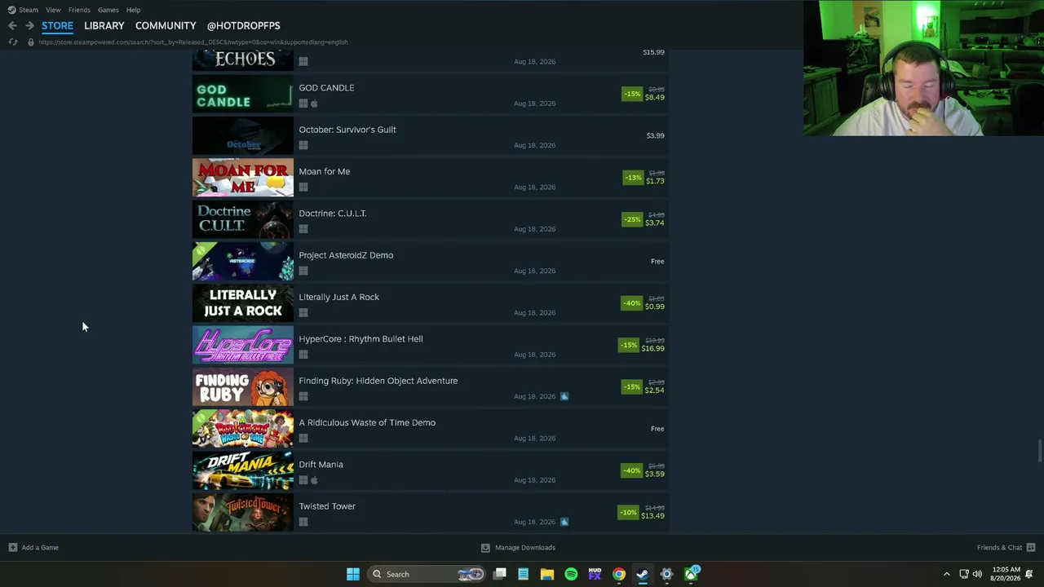Image resolution: width=1044 pixels, height=587 pixels.
Task: Click Add a Game button
Action: [33, 547]
